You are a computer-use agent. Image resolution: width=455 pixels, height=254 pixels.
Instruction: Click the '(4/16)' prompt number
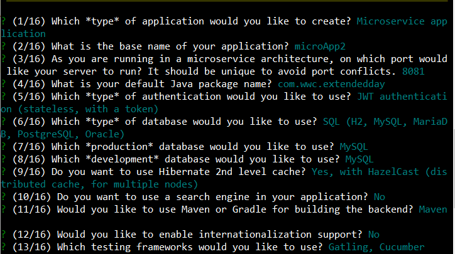pyautogui.click(x=29, y=84)
